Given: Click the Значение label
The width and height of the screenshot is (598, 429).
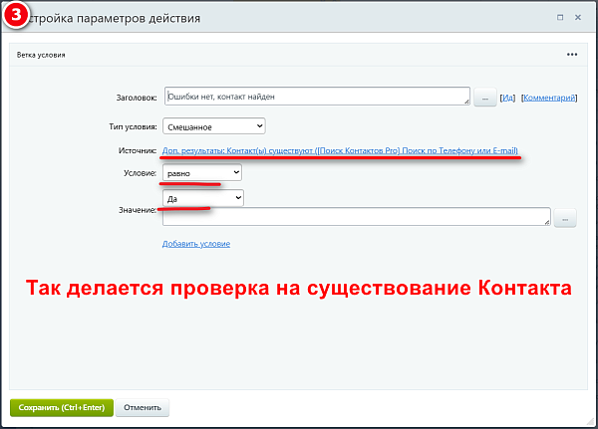Looking at the screenshot, I should (138, 210).
